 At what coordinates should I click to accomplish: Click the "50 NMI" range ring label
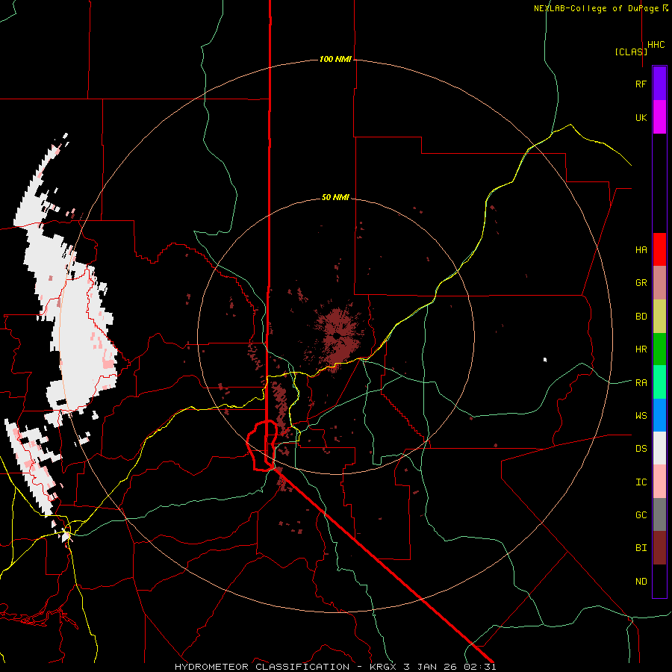(335, 198)
